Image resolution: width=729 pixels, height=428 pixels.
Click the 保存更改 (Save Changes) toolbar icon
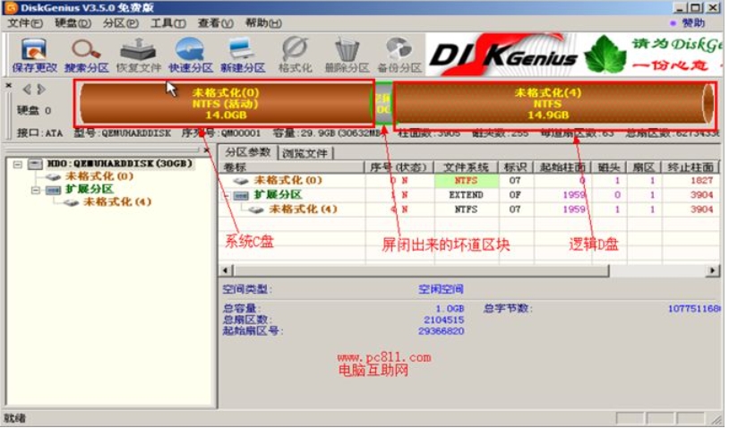tap(34, 52)
